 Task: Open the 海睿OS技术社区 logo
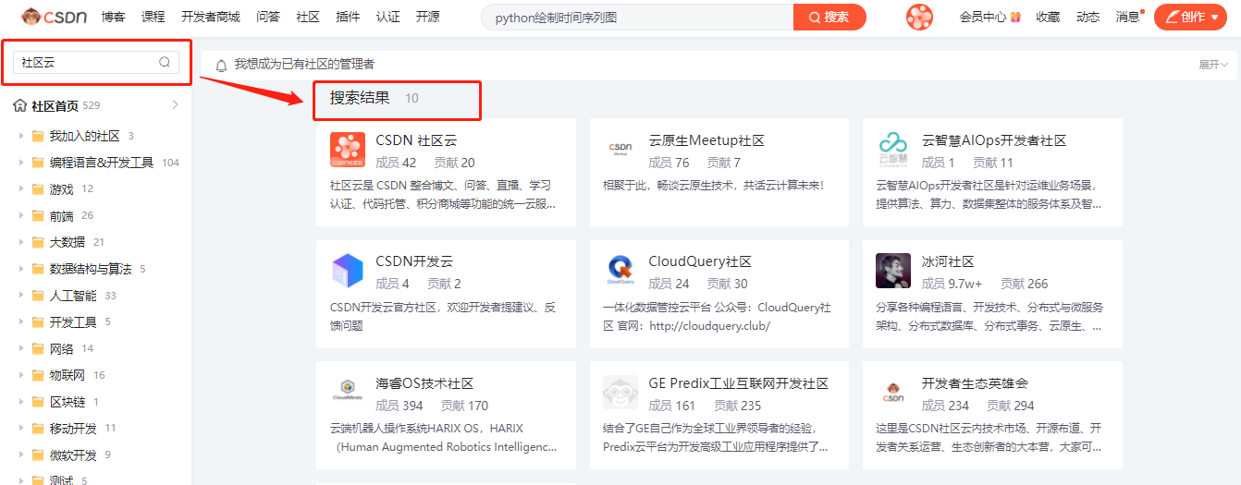[x=347, y=393]
